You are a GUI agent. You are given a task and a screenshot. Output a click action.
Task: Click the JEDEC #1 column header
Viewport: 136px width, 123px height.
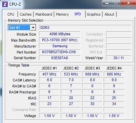[49, 68]
